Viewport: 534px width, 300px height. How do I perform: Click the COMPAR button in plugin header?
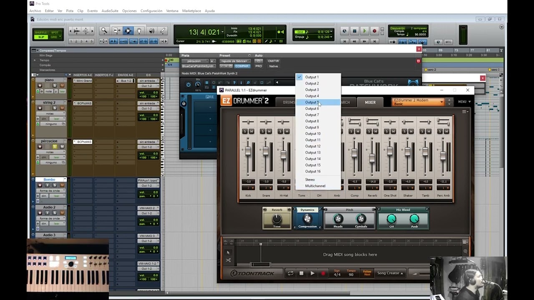point(242,66)
